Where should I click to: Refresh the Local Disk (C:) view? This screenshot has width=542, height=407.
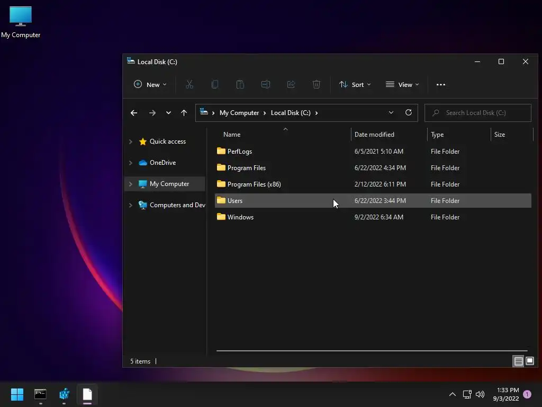[408, 112]
